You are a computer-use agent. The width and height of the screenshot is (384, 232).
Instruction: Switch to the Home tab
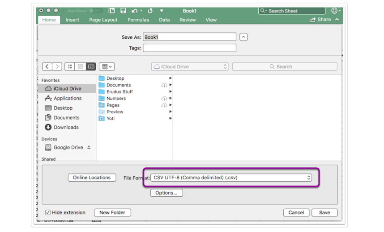pyautogui.click(x=49, y=20)
